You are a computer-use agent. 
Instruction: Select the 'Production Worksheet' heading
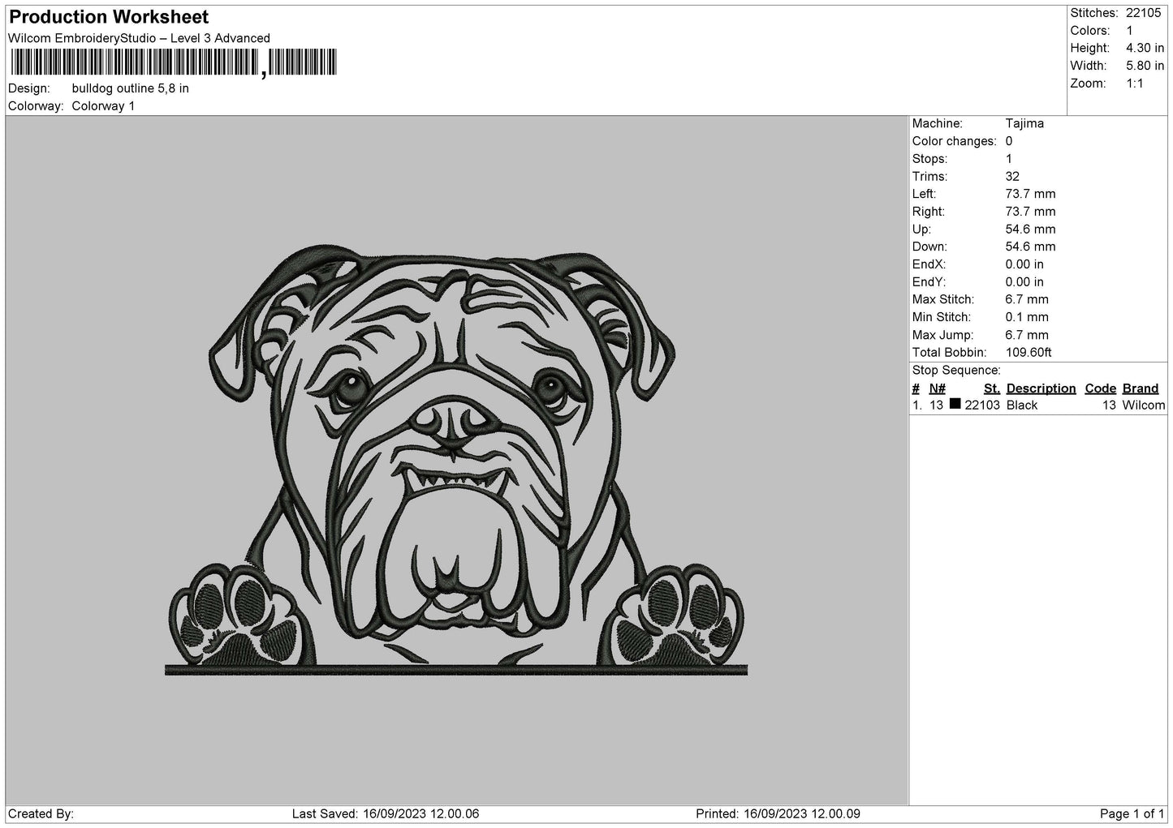coord(109,16)
